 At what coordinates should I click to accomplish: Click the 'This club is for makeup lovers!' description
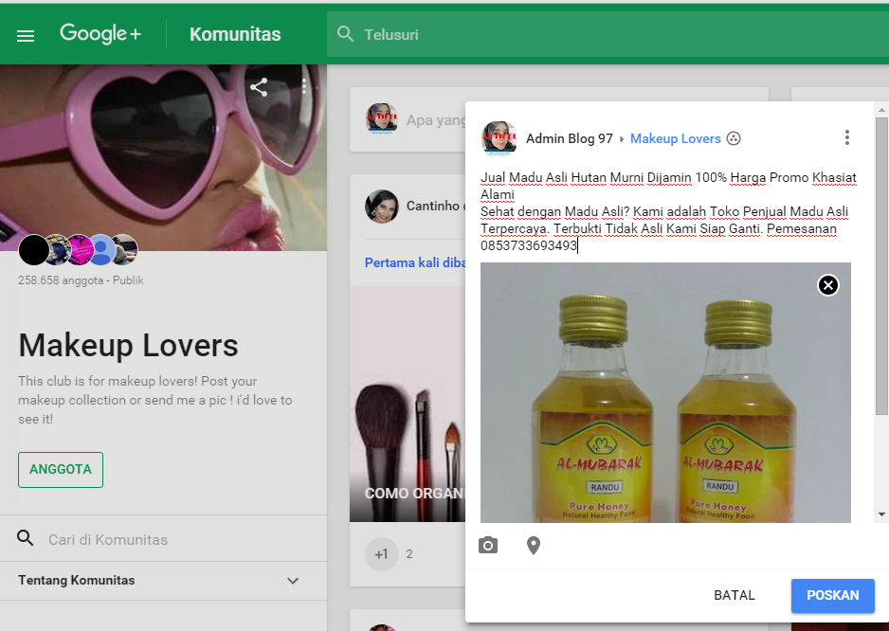point(154,400)
